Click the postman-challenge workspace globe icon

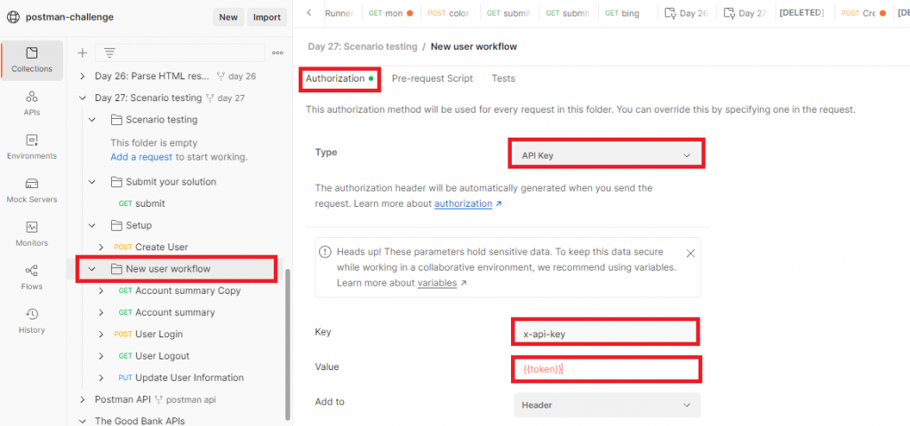pyautogui.click(x=13, y=17)
